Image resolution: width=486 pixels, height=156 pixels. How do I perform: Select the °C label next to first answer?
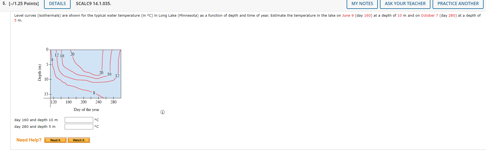tap(97, 120)
